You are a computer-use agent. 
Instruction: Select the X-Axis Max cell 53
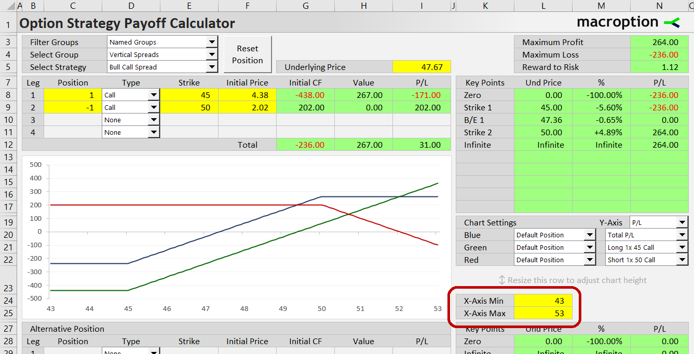tap(543, 313)
